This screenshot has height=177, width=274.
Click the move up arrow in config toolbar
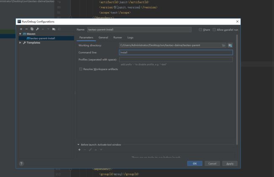(43, 29)
